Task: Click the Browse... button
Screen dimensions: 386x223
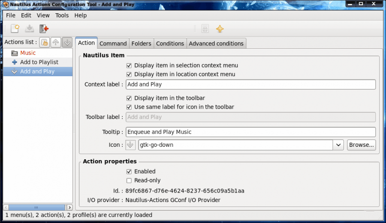Action: (x=361, y=145)
